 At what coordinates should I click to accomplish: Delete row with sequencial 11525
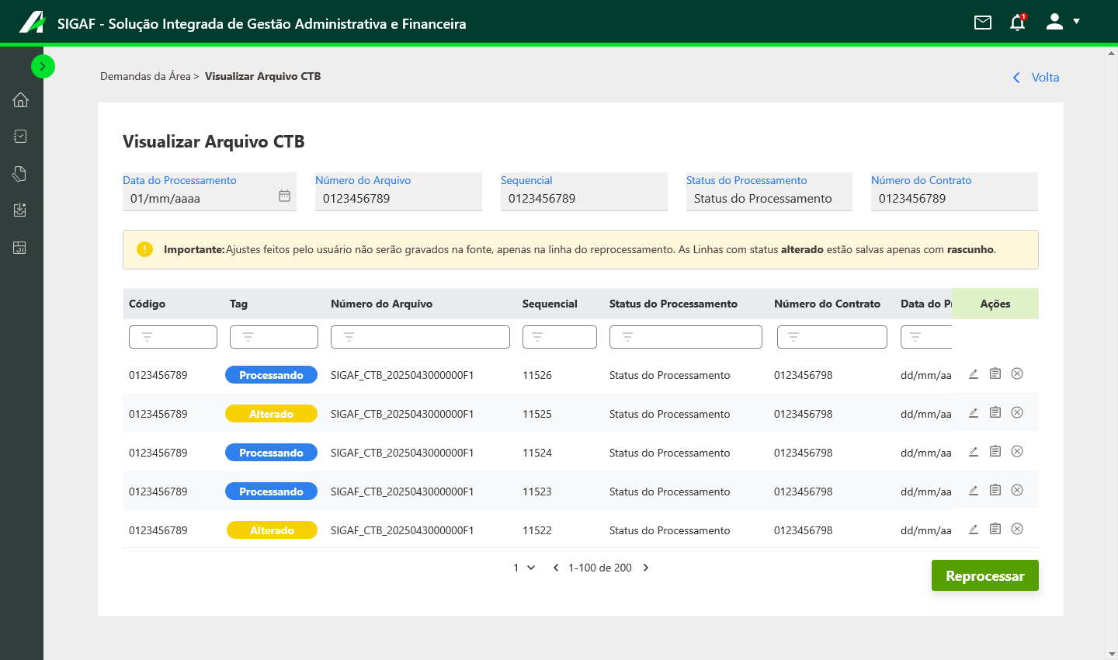click(1017, 412)
